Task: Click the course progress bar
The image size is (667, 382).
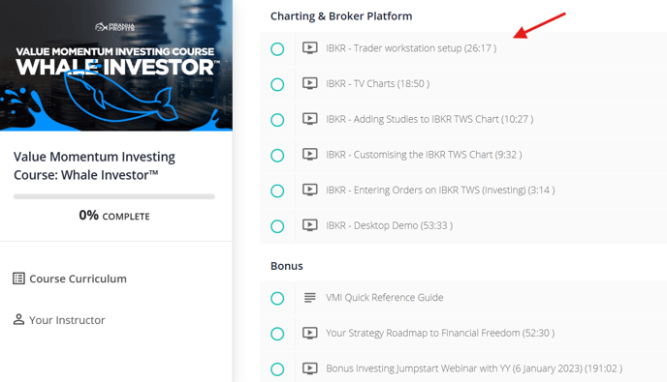Action: 114,196
